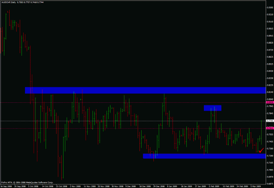Click the 9 Dec 2008 date label
Screen dimensions: 274x188
point(131,186)
